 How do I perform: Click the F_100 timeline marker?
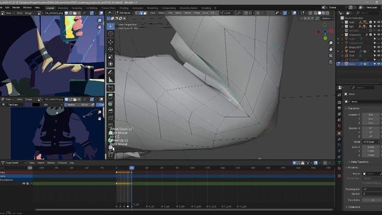(196, 207)
